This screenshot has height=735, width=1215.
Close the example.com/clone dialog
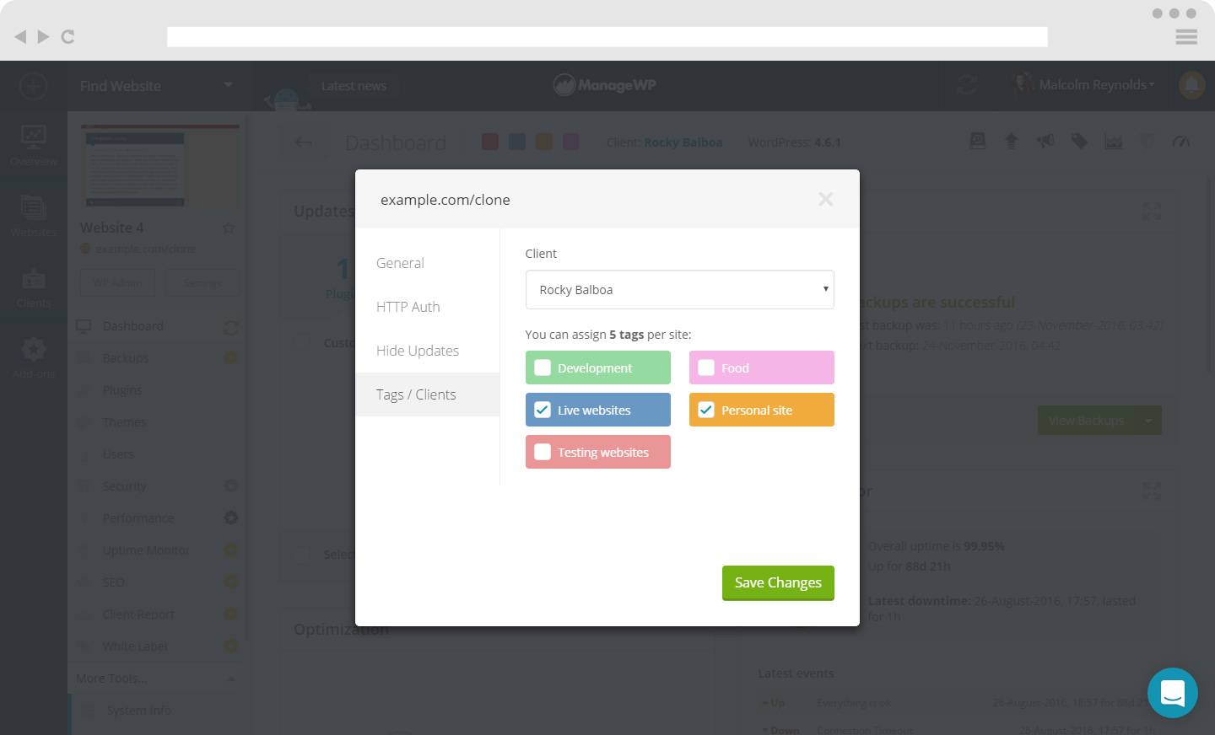coord(825,199)
